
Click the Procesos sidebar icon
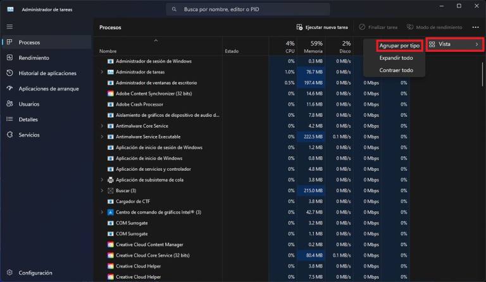[9, 42]
